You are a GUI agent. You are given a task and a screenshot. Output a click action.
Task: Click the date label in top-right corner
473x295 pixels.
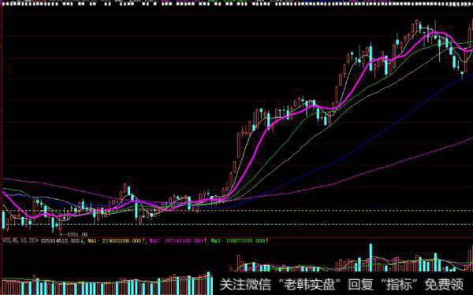(461, 4)
